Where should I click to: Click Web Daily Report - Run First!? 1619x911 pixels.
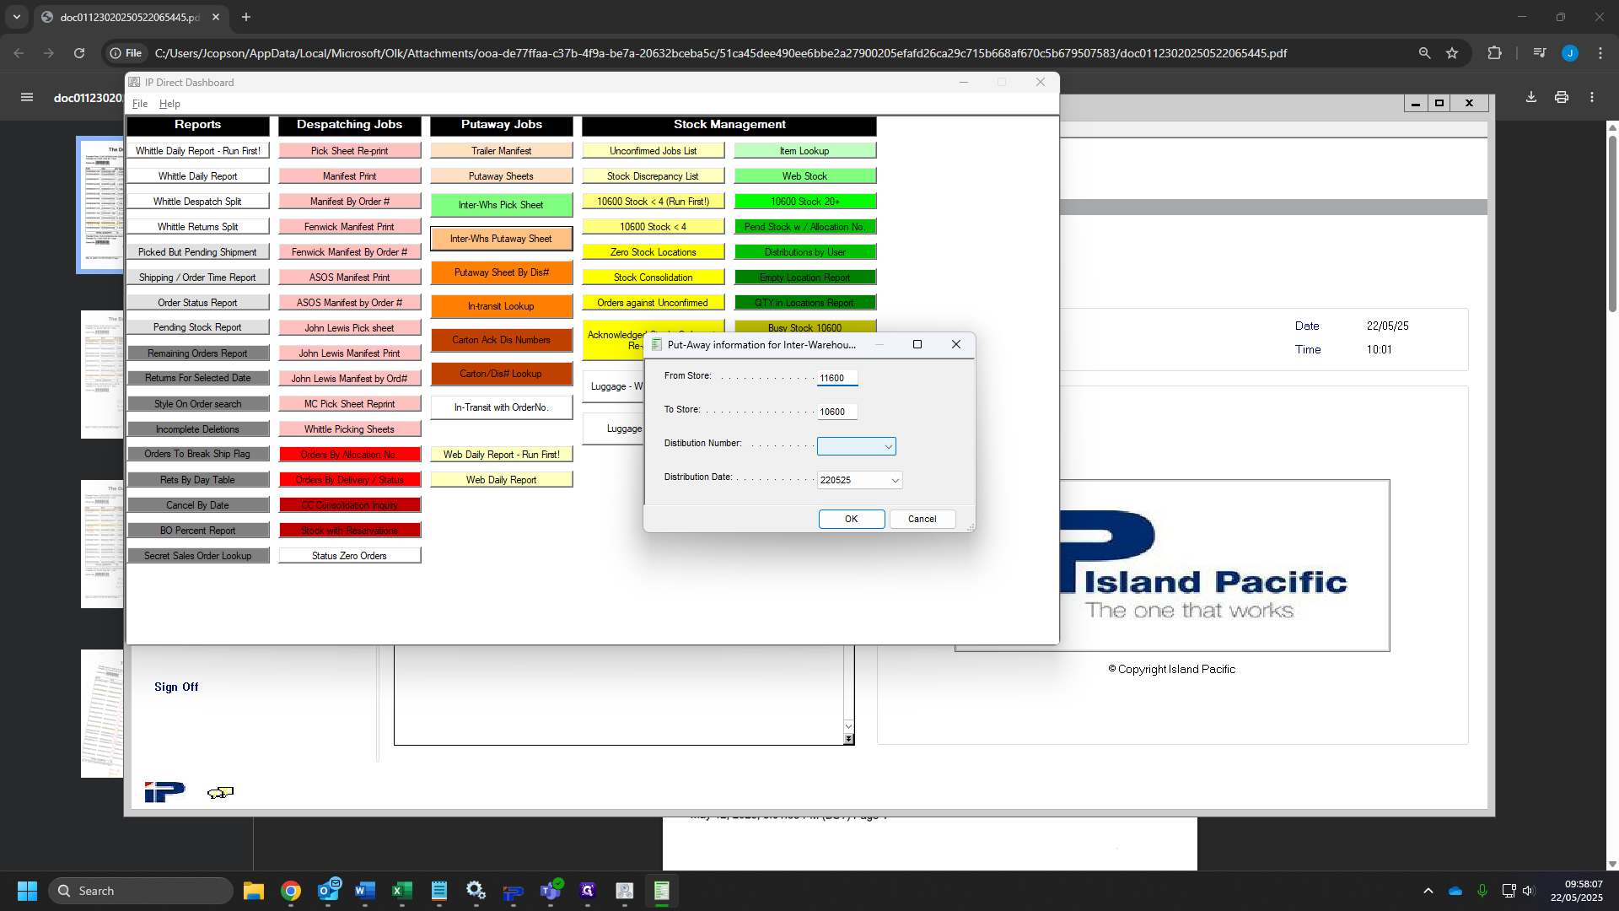(501, 455)
